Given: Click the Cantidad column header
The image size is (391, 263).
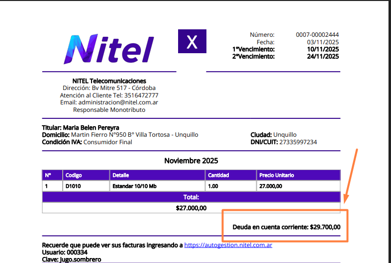Looking at the screenshot, I should click(x=218, y=175).
